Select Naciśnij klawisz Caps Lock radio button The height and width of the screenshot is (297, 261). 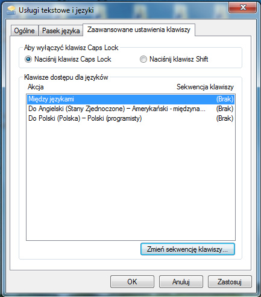point(28,59)
